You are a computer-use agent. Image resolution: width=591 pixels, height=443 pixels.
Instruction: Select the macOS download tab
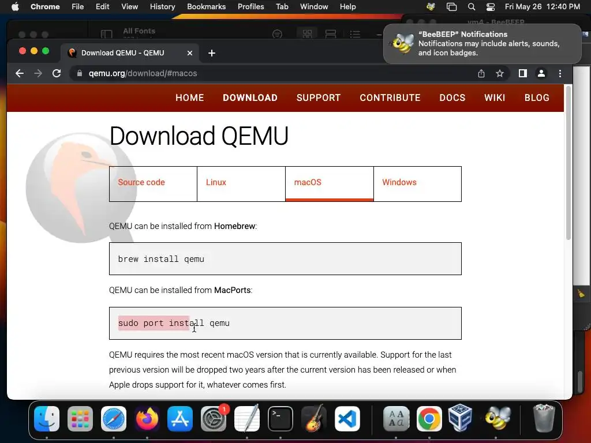click(330, 184)
